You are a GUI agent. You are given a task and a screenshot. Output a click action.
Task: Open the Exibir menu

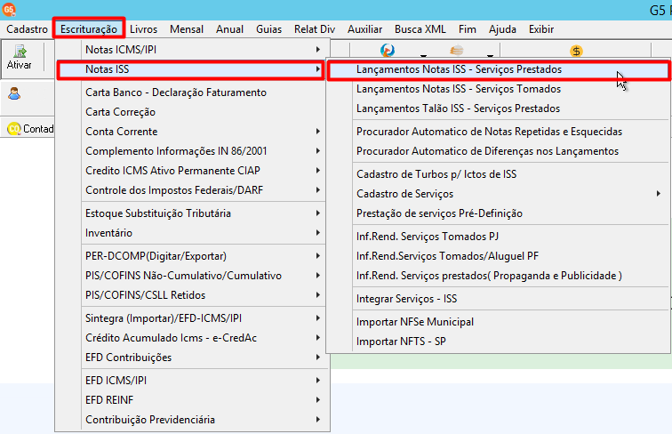[x=541, y=29]
